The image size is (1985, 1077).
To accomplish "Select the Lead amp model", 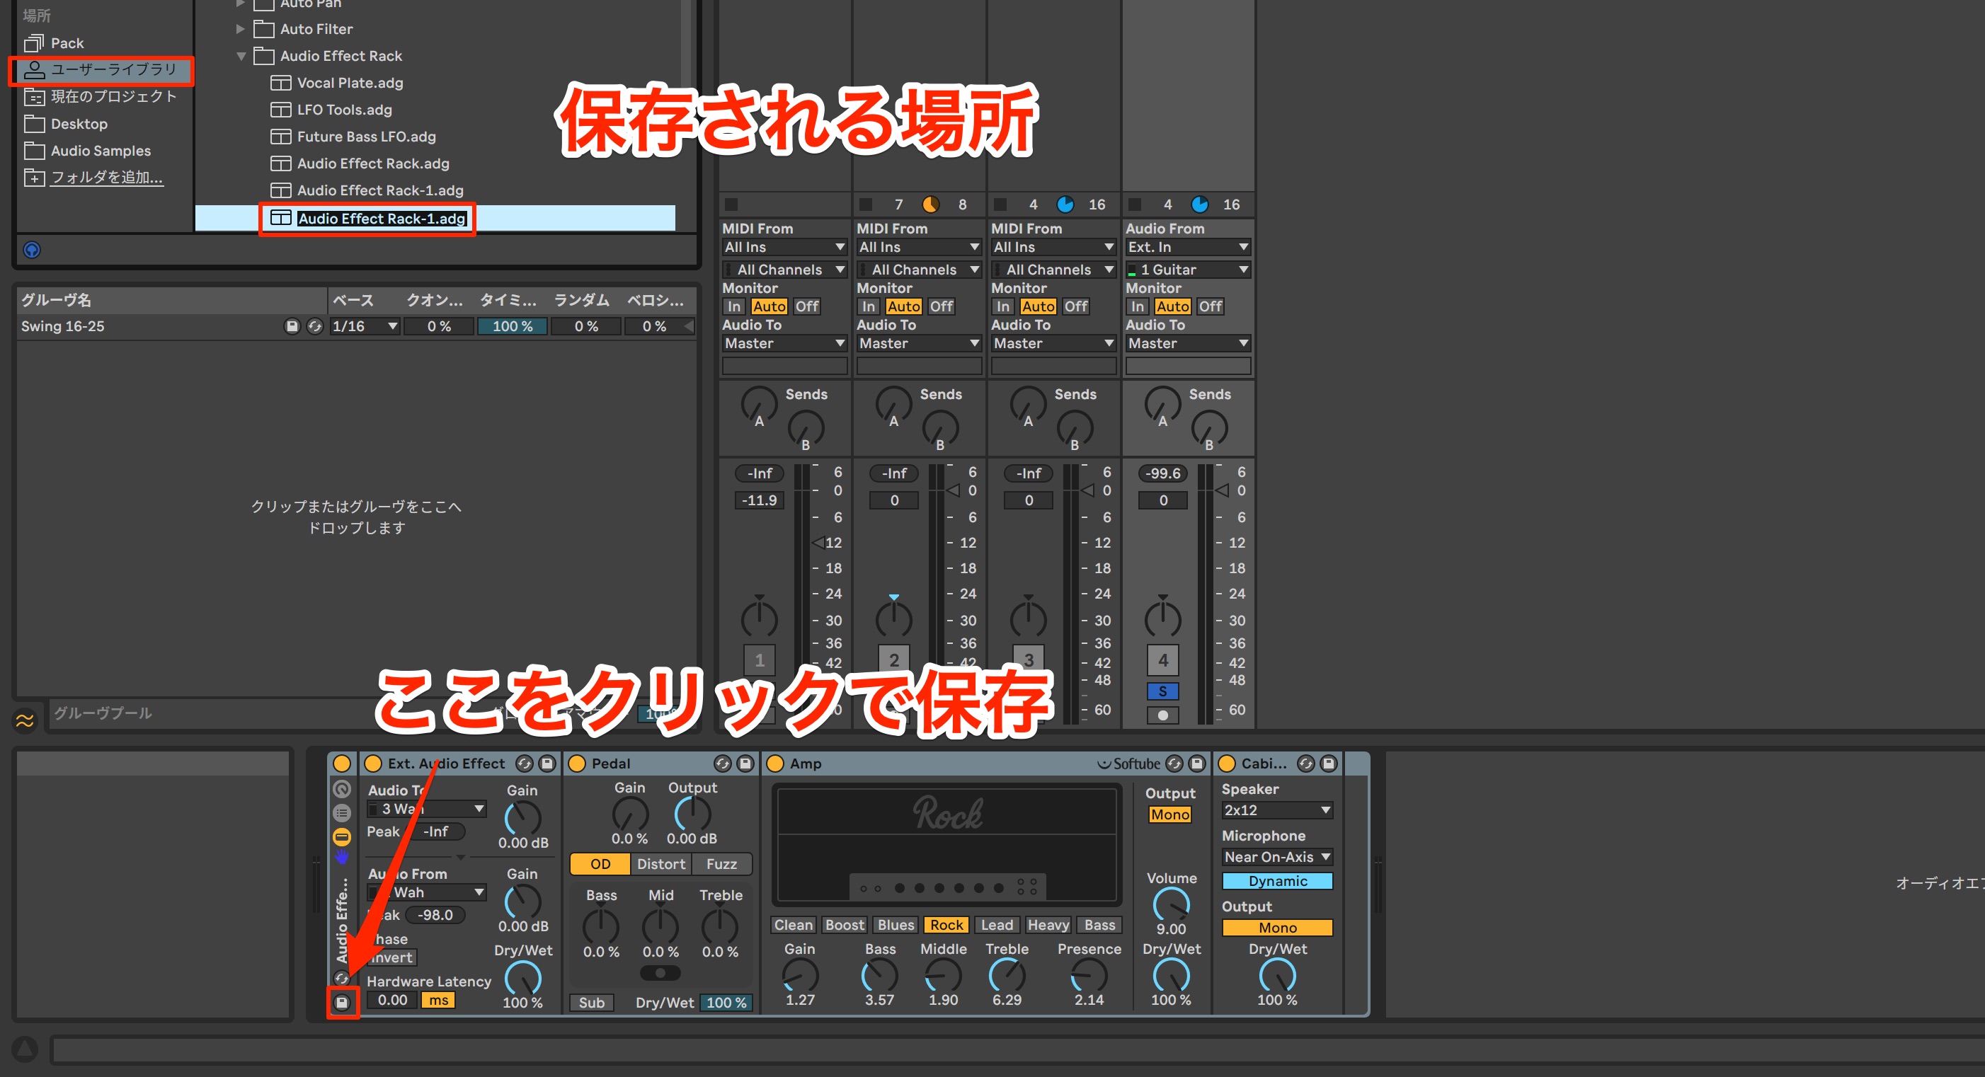I will coord(997,924).
